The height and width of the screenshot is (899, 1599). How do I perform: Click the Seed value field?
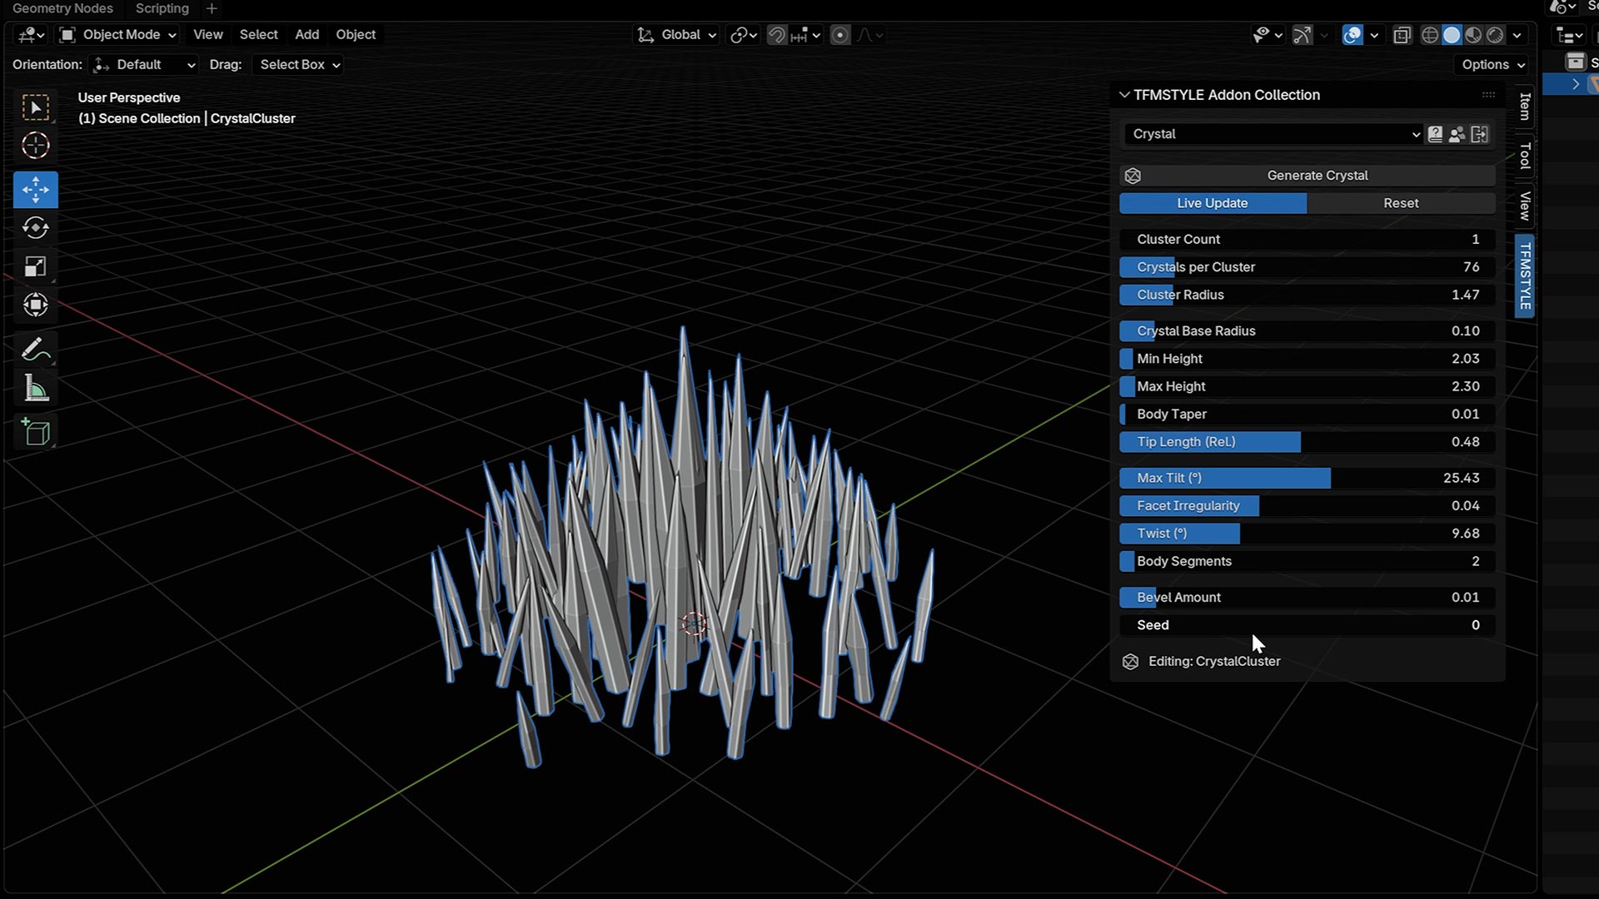pyautogui.click(x=1307, y=625)
